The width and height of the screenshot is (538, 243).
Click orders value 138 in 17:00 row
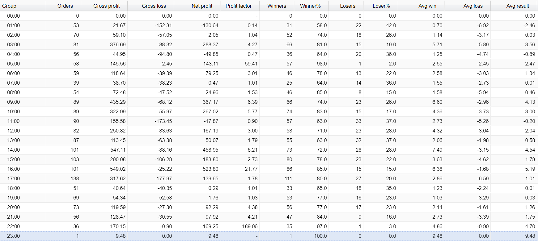tap(75, 178)
